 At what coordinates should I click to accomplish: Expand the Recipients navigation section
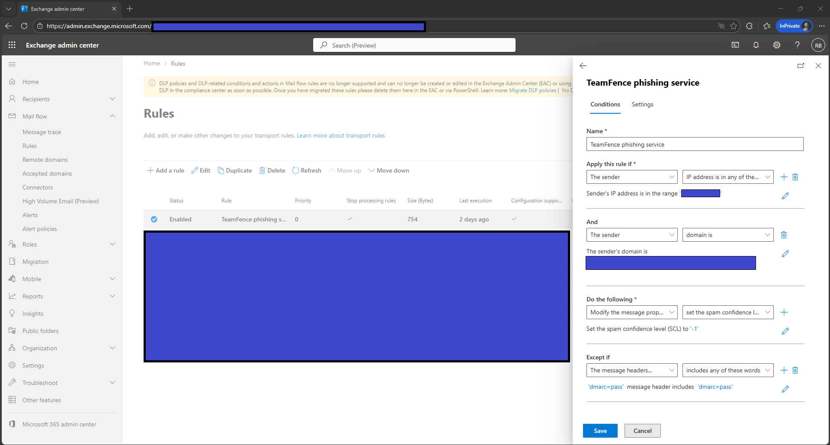pos(112,99)
